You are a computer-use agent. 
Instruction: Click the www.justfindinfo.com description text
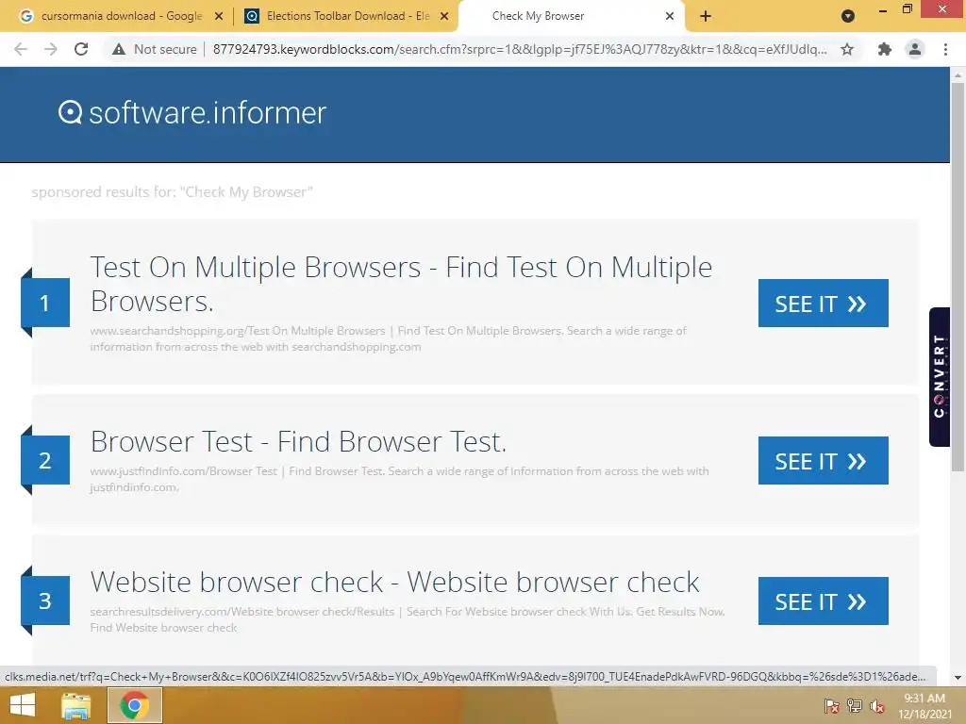[399, 479]
